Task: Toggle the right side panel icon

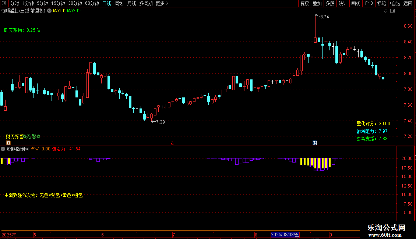Action: click(392, 11)
